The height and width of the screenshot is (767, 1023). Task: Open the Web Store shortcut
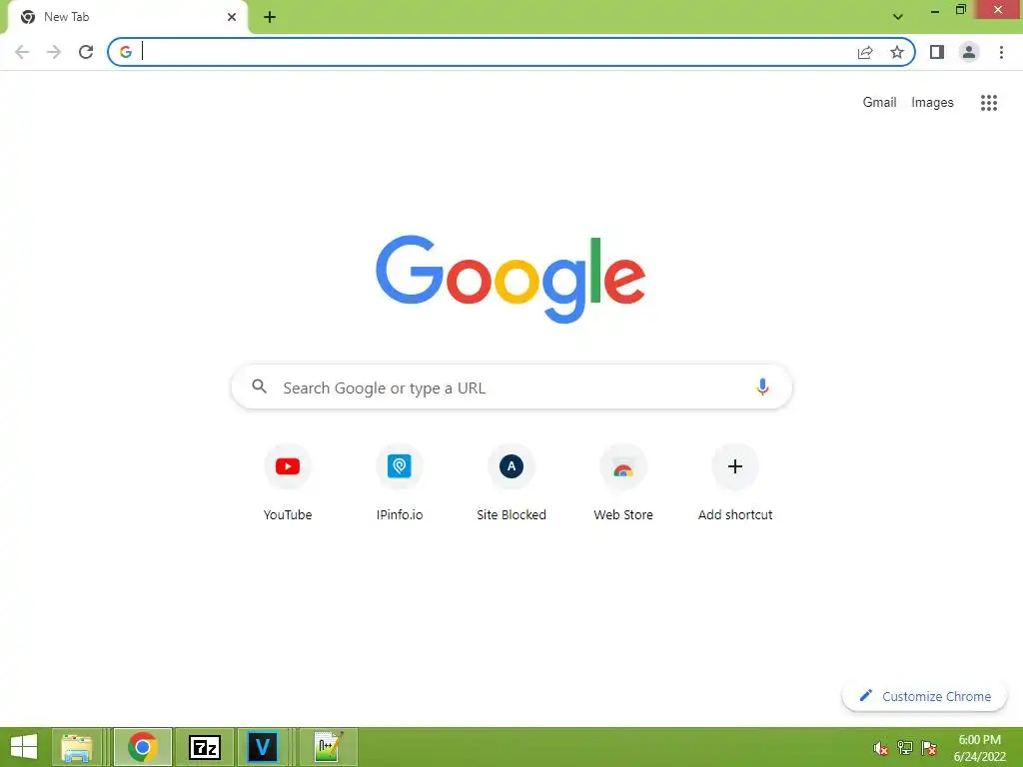pyautogui.click(x=623, y=483)
